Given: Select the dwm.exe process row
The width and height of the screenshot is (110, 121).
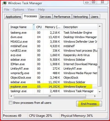Looking at the screenshot, I should point(53,37).
